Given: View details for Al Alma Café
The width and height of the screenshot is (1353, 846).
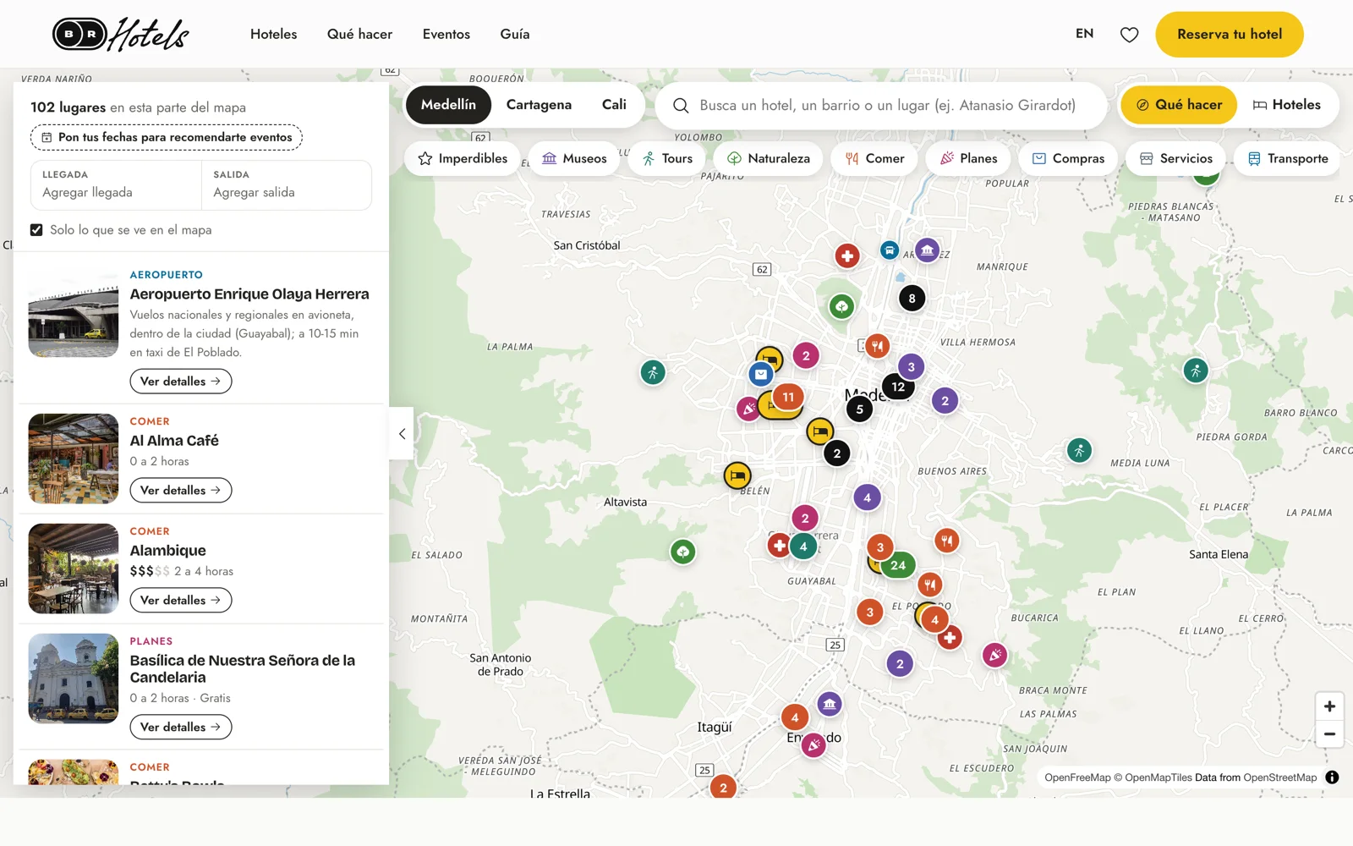Looking at the screenshot, I should [x=181, y=491].
